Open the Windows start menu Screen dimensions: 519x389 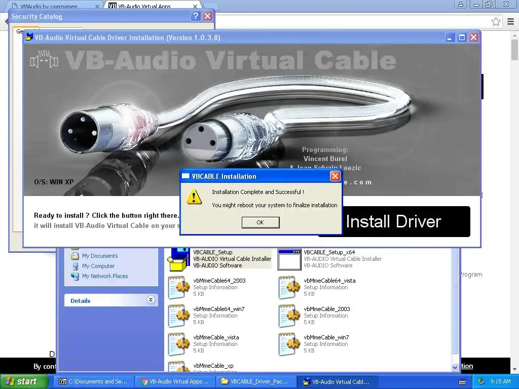[24, 381]
